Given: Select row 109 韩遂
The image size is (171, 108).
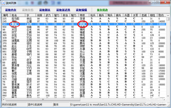Looking at the screenshot, I should tap(84, 68).
